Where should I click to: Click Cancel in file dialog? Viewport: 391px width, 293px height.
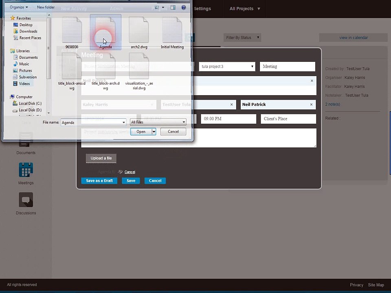click(173, 131)
